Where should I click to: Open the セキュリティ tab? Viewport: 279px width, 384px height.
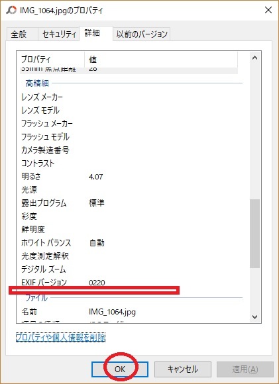(x=59, y=34)
